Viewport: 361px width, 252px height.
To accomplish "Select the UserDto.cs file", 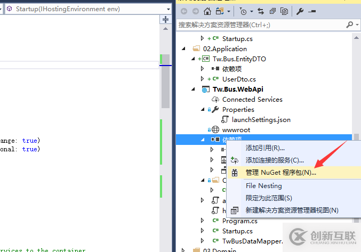I will coord(239,79).
